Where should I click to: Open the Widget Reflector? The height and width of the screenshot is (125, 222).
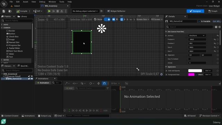coord(116,11)
